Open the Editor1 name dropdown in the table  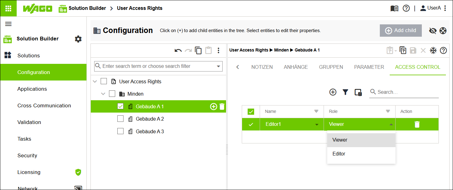pyautogui.click(x=317, y=124)
